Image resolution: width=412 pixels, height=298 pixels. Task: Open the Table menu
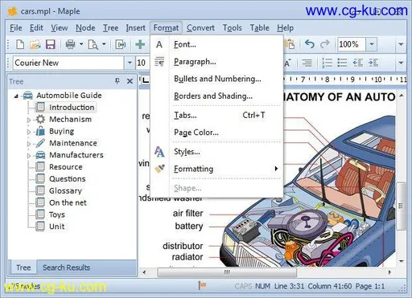click(x=259, y=28)
